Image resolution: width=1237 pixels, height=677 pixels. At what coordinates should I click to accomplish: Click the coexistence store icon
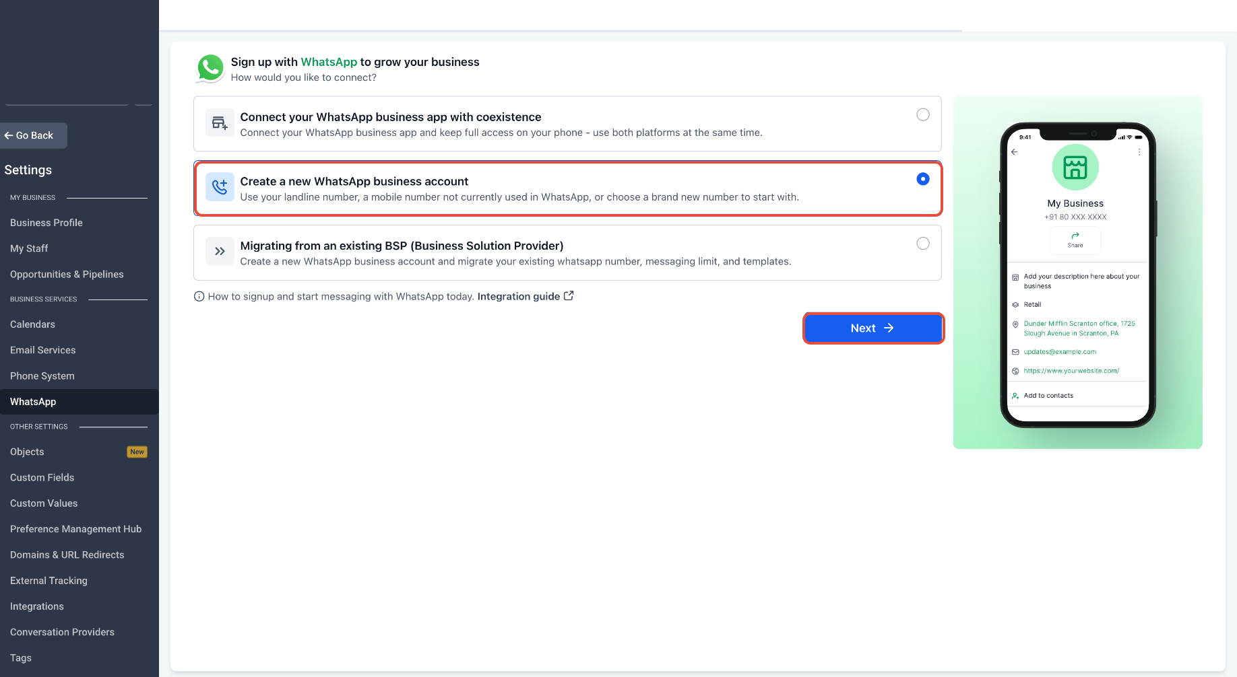click(220, 123)
